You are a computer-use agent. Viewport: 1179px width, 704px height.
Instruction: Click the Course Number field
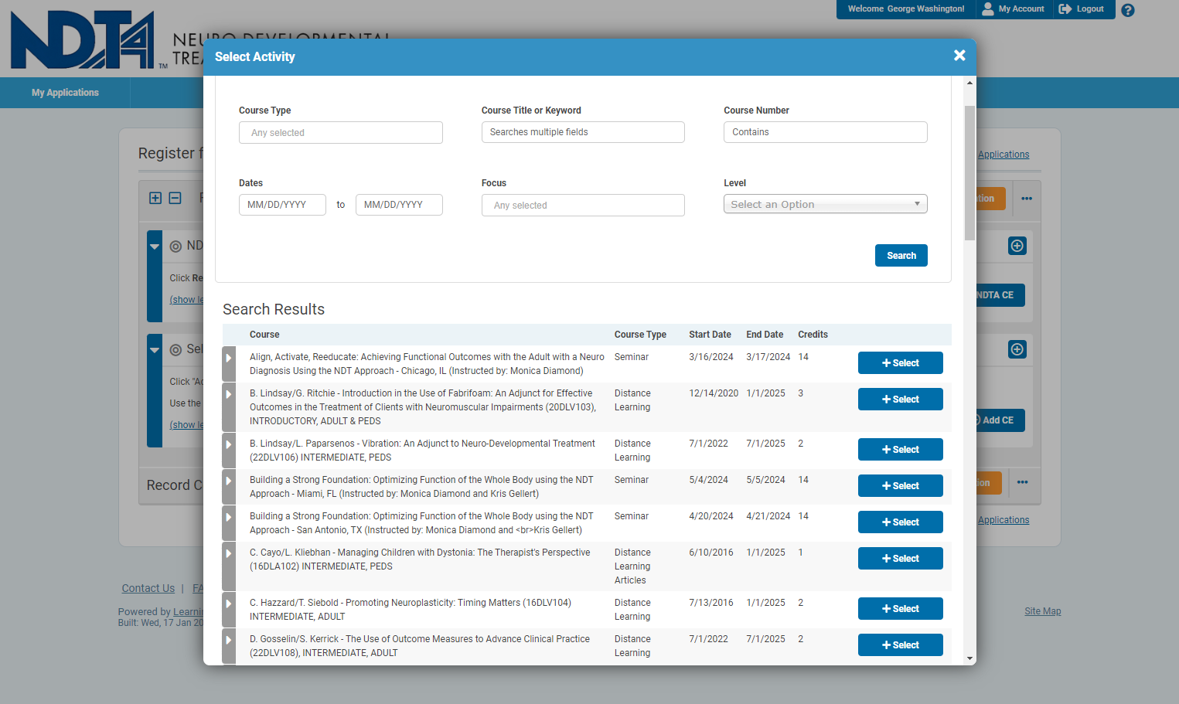tap(825, 132)
